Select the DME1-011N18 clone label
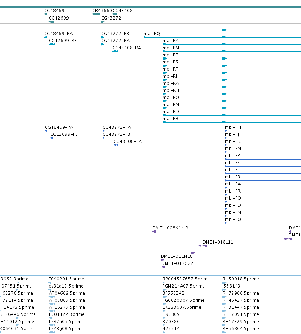301x334 pixels. tap(177, 256)
